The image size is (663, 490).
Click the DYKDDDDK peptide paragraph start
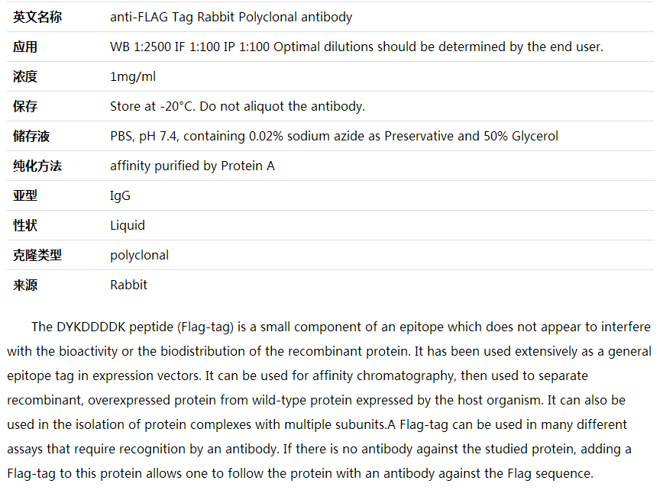coord(102,327)
